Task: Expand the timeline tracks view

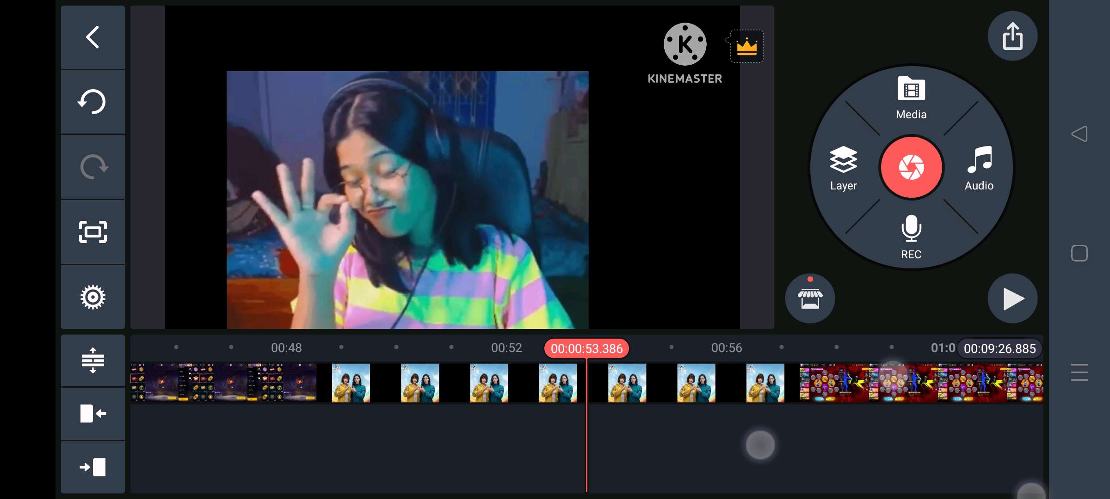Action: pyautogui.click(x=92, y=360)
